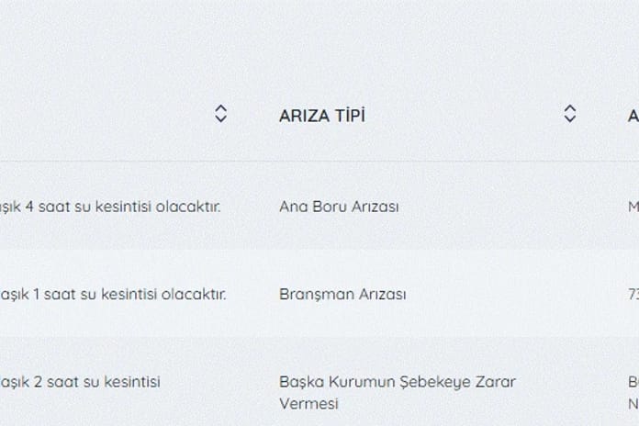Choose the Başka Kurumun Şebekeye Zarar line
This screenshot has height=426, width=639.
[398, 382]
